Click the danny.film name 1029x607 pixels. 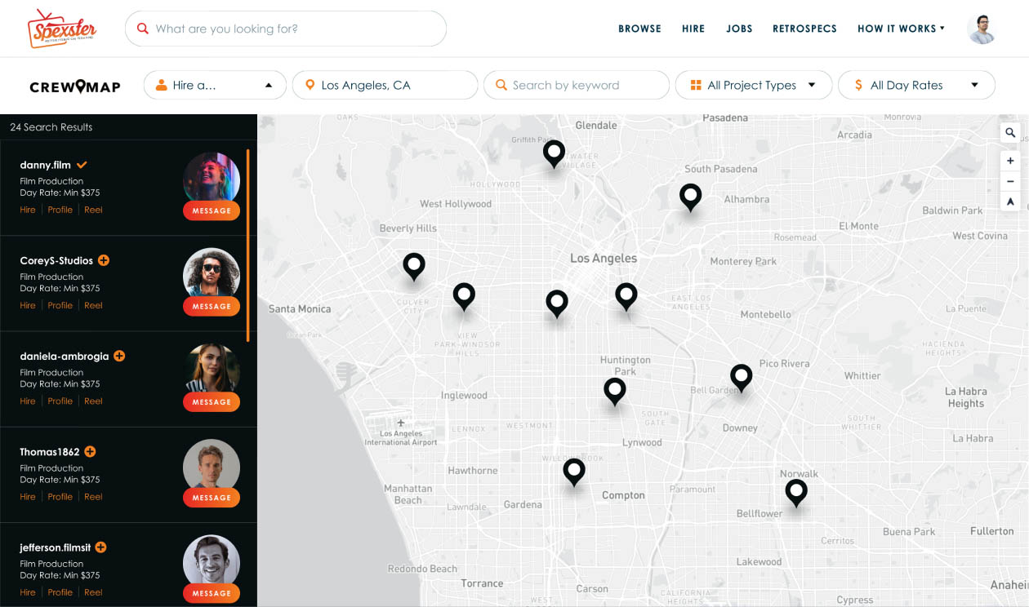tap(46, 165)
